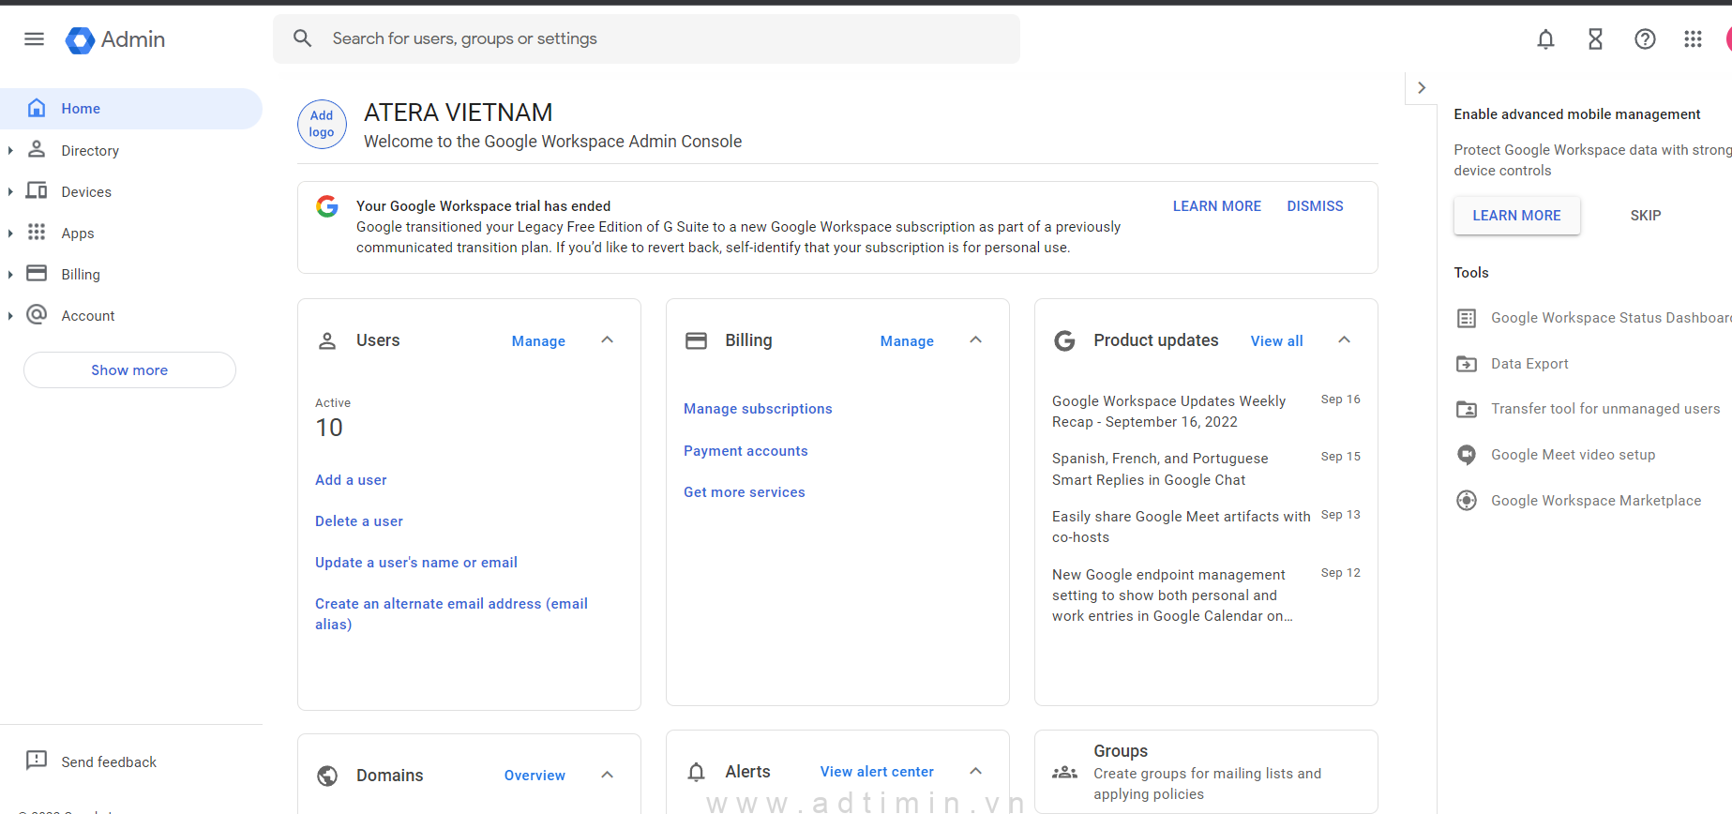Image resolution: width=1732 pixels, height=814 pixels.
Task: Click View all product updates
Action: coord(1276,341)
